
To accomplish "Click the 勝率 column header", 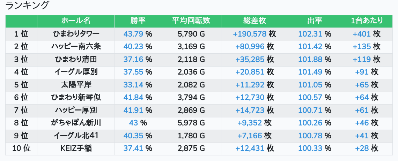I will point(138,21).
